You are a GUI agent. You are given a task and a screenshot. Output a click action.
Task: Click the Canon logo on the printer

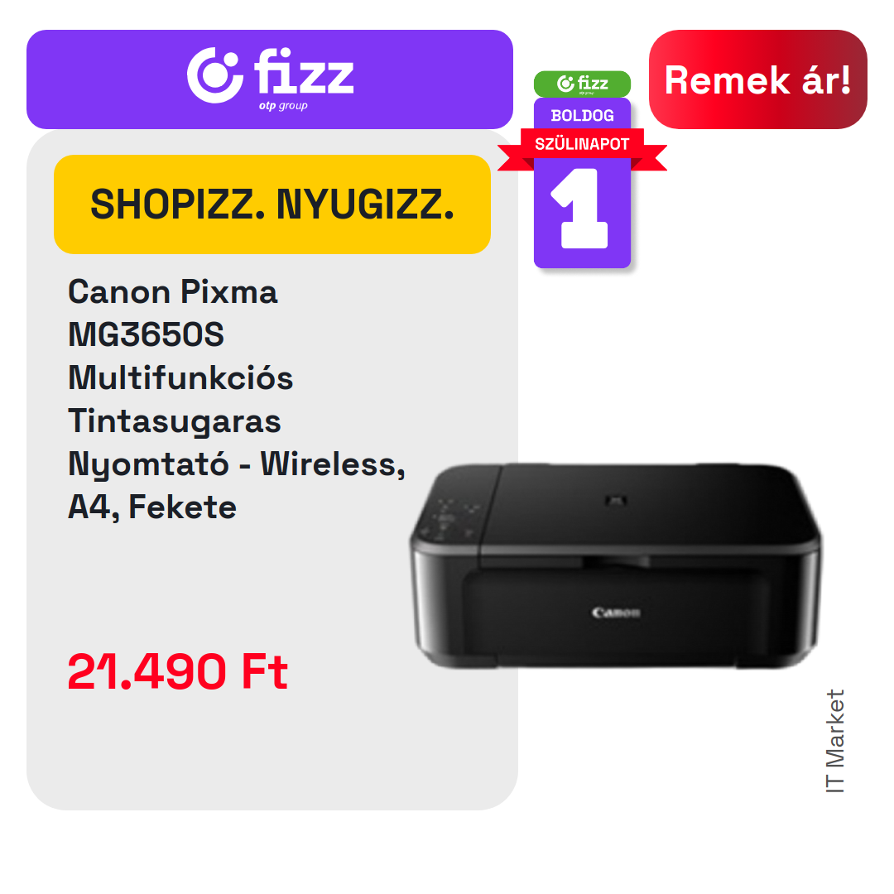616,613
